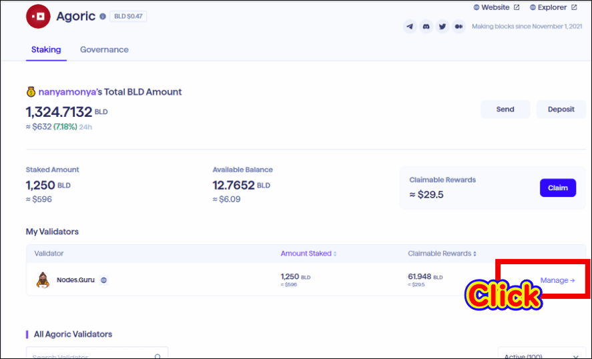Click the Manage link for Nodes.Guru

tap(557, 280)
